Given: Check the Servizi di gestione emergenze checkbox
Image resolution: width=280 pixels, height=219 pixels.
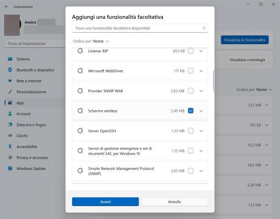Looking at the screenshot, I should pos(190,151).
